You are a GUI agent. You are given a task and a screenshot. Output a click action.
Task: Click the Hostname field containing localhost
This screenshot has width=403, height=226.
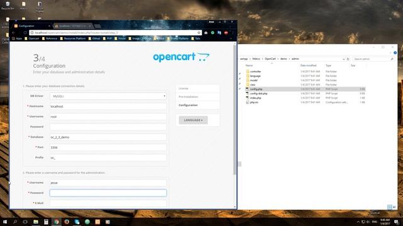click(x=108, y=106)
